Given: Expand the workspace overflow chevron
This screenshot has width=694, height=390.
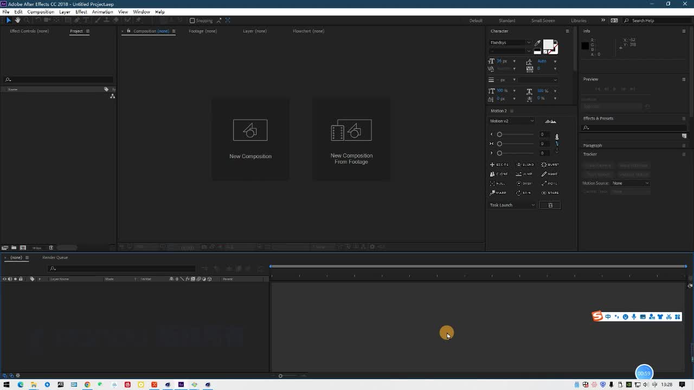Looking at the screenshot, I should click(603, 21).
